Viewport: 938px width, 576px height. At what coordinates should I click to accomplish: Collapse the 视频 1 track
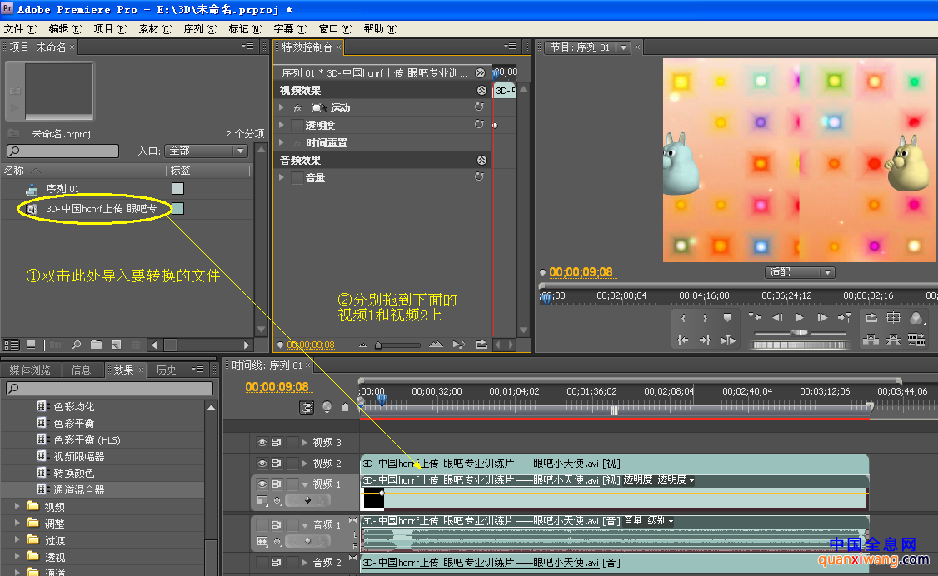pyautogui.click(x=305, y=484)
